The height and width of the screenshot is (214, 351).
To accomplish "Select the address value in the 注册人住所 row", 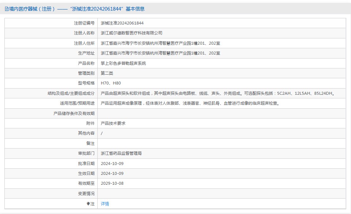I will (x=160, y=43).
